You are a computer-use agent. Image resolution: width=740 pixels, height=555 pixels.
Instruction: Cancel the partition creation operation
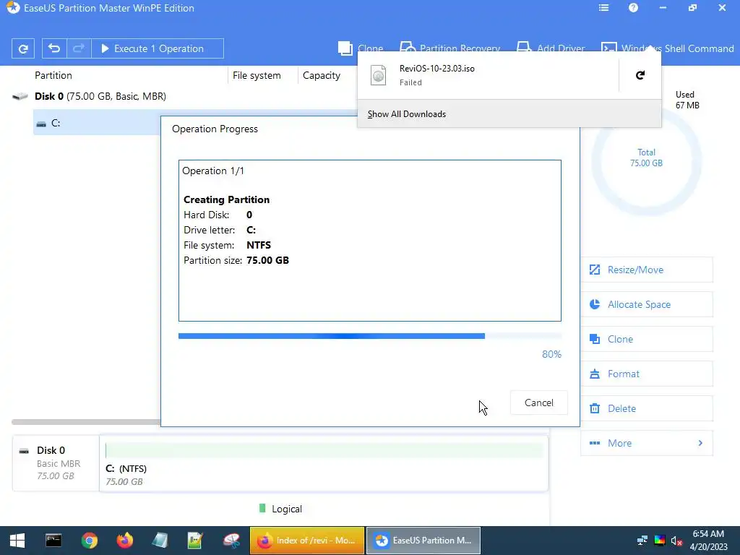(x=539, y=403)
